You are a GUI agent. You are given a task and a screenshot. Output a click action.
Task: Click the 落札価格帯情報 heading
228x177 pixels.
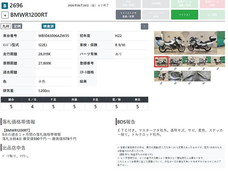tap(19, 122)
